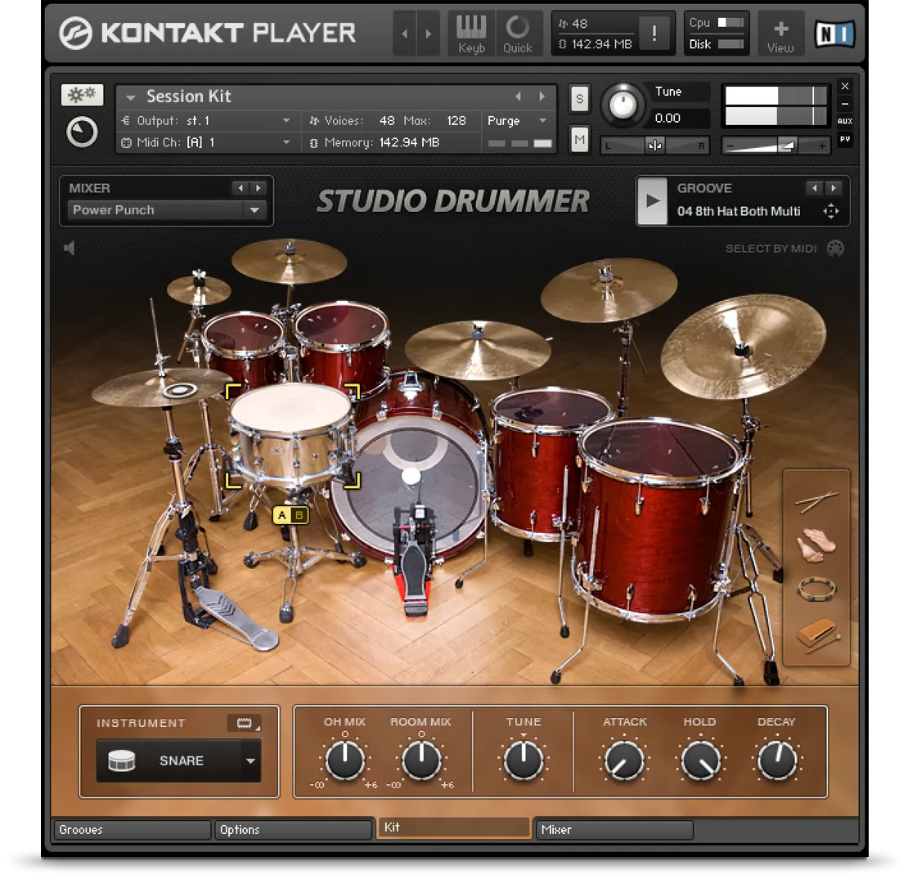Play the selected groove
908x879 pixels.
pyautogui.click(x=653, y=201)
